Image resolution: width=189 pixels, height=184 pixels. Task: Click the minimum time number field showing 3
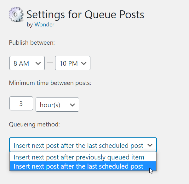[21, 103]
